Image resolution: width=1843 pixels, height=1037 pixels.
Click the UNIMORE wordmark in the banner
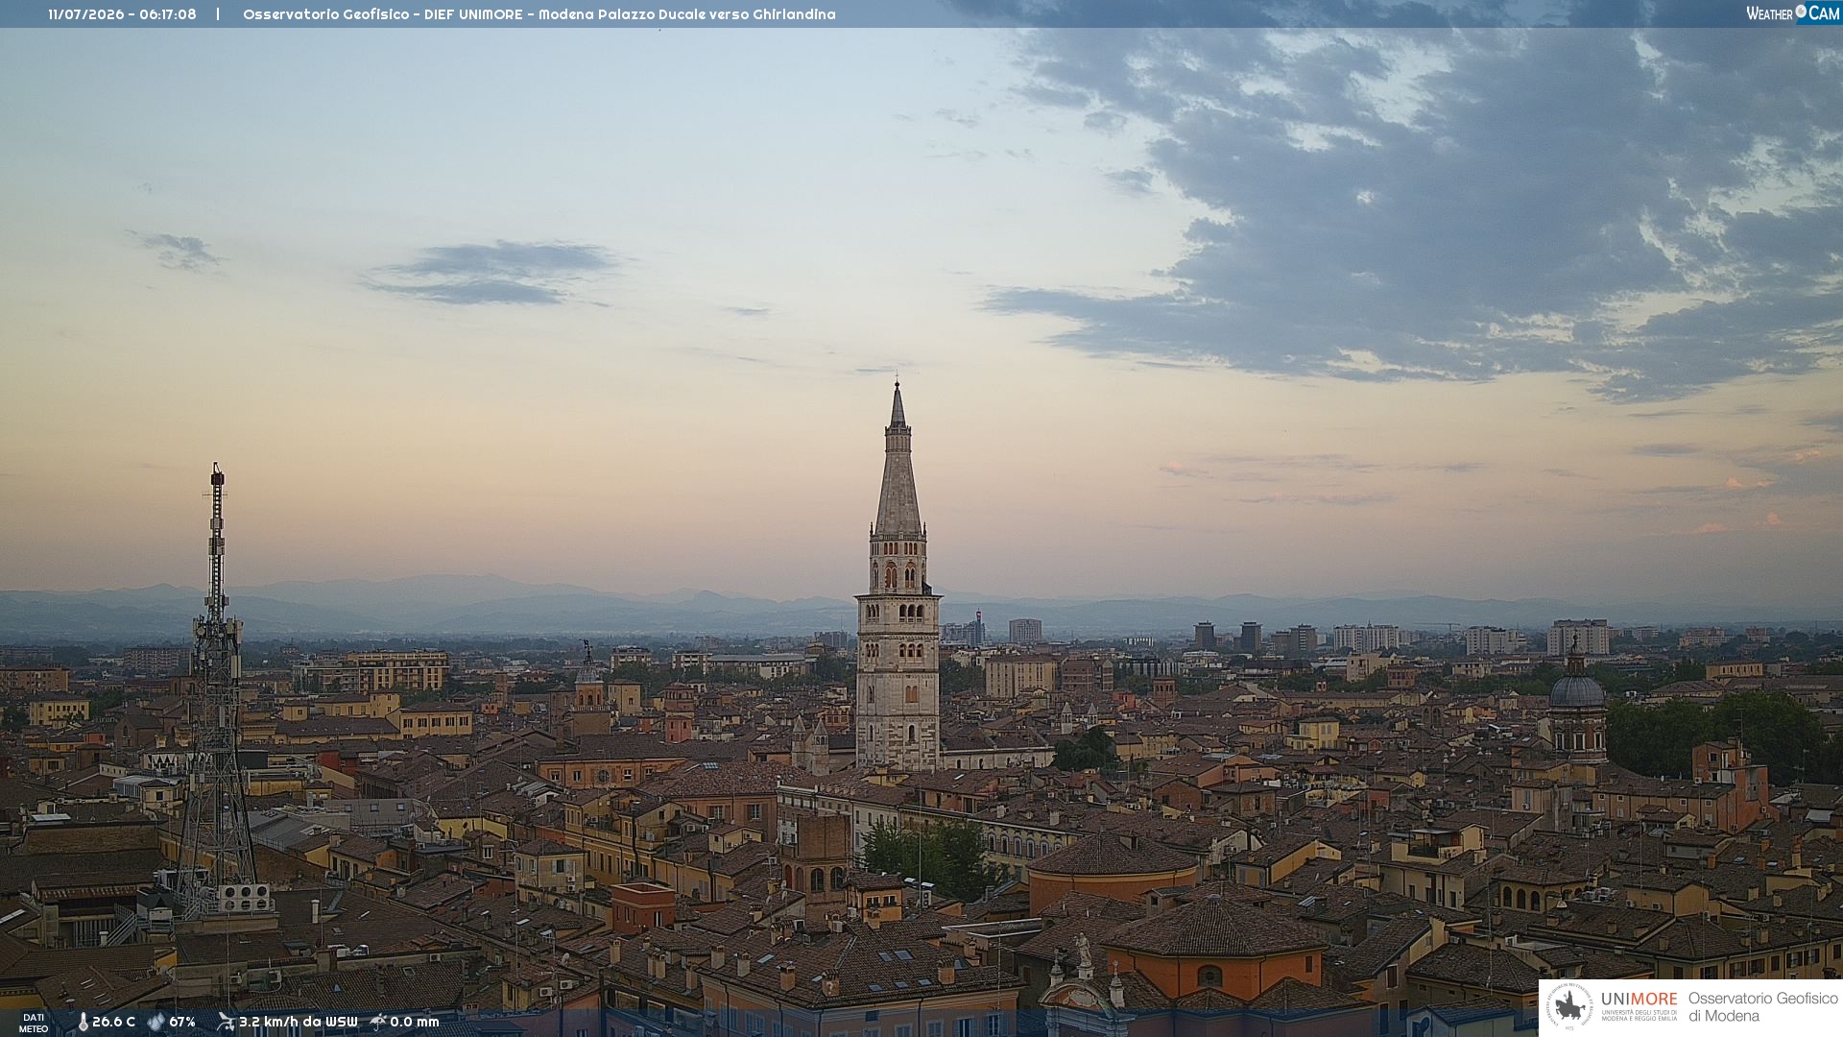(1639, 1000)
